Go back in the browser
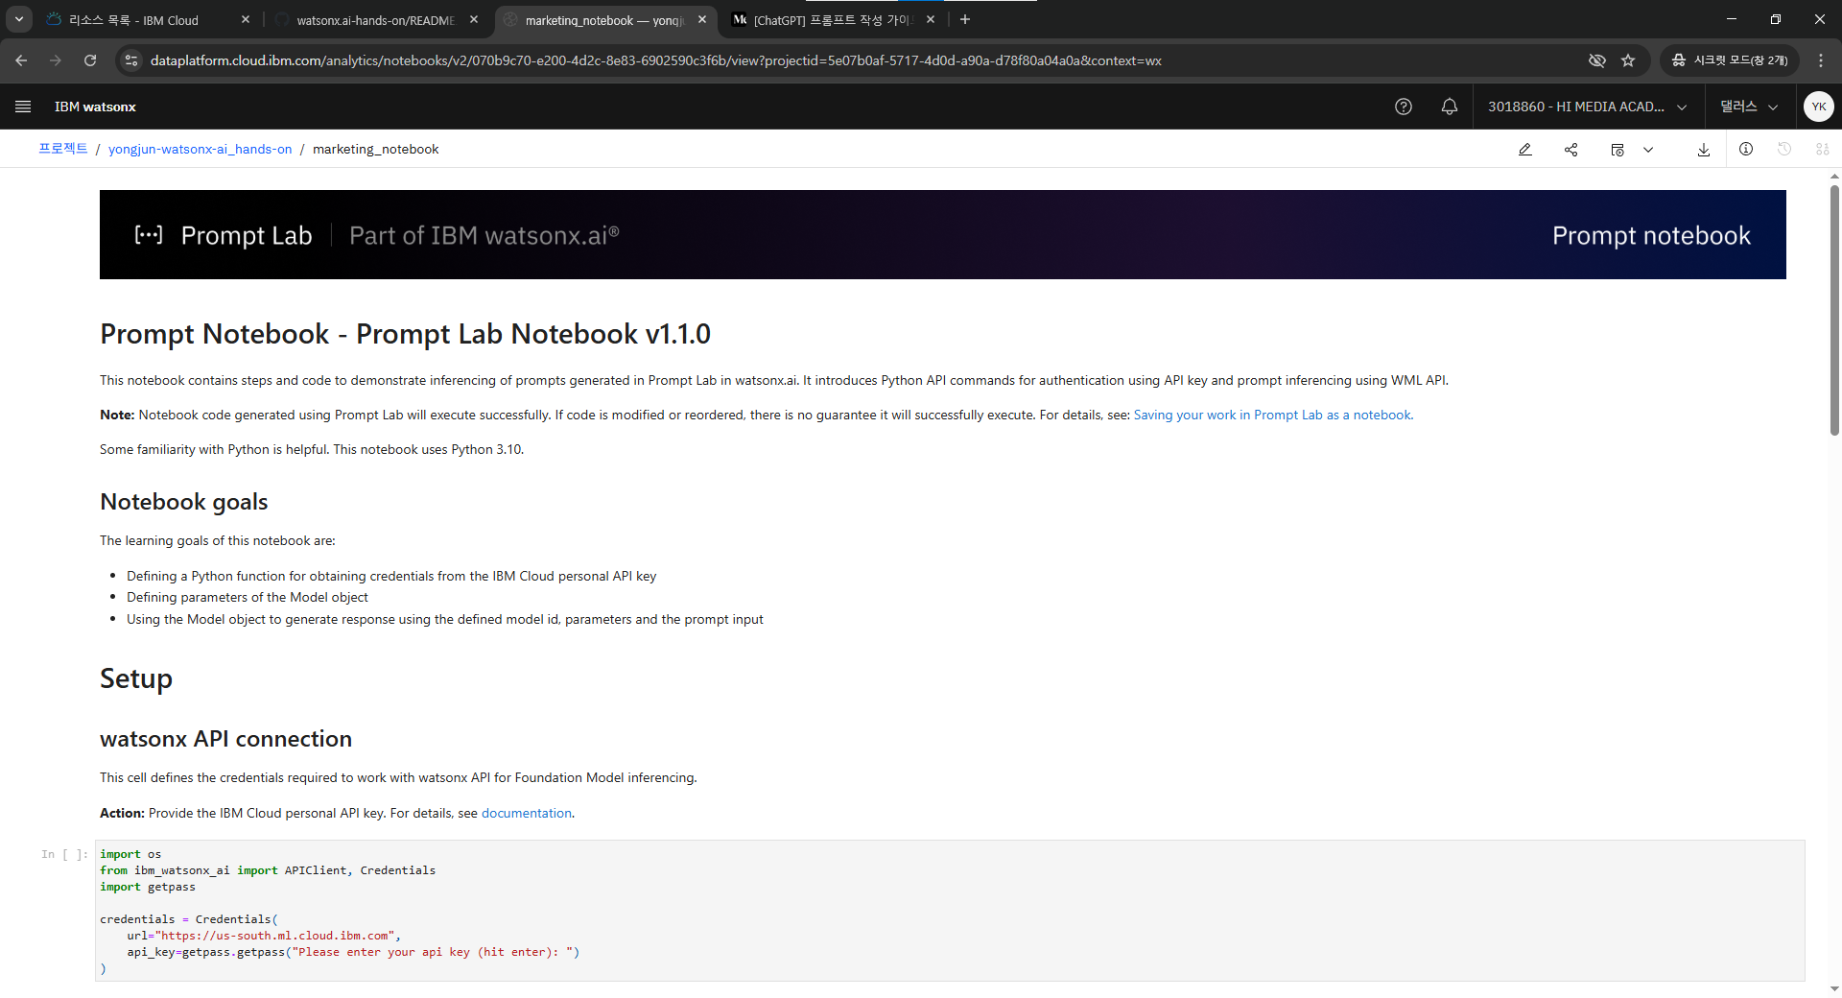Screen dimensions: 1842x998 pos(21,60)
